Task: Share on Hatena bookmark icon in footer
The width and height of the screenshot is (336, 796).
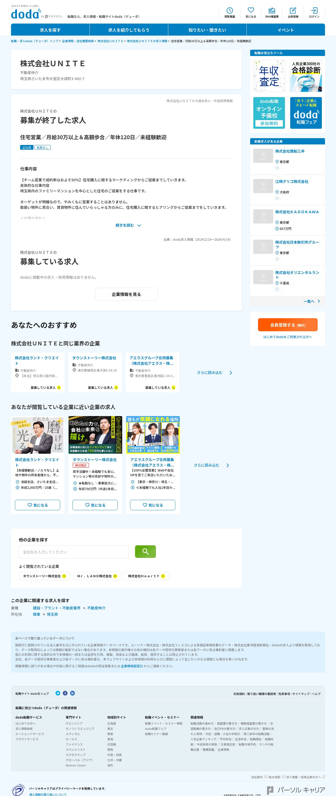Action: pyautogui.click(x=72, y=693)
